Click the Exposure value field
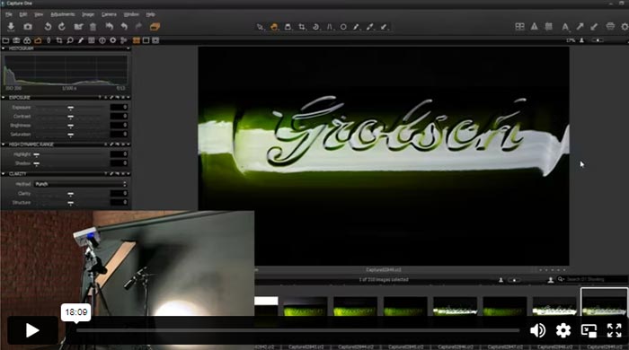 click(120, 108)
